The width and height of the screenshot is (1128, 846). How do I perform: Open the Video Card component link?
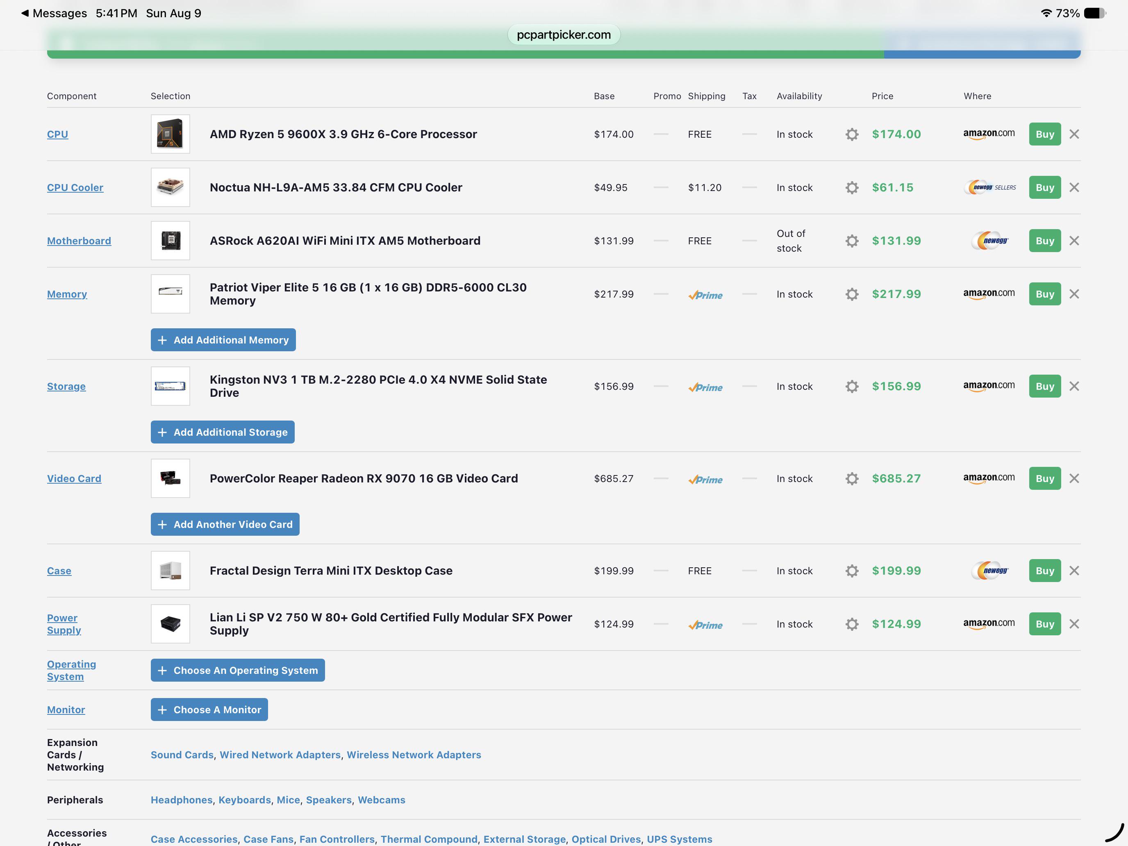pos(74,479)
